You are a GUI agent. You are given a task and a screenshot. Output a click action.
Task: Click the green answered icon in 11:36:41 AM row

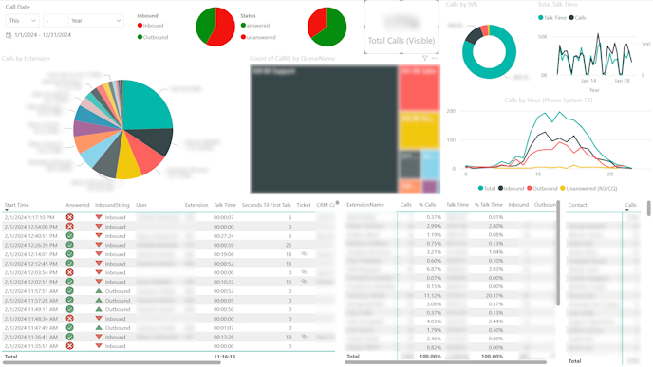coord(70,337)
